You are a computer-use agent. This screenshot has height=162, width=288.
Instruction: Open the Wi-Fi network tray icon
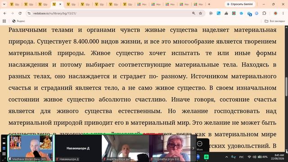pyautogui.click(x=249, y=157)
